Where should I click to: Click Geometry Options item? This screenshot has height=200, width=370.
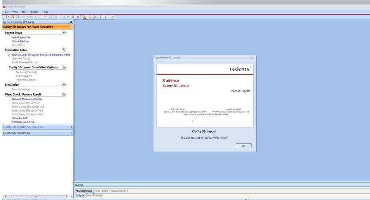point(26,79)
